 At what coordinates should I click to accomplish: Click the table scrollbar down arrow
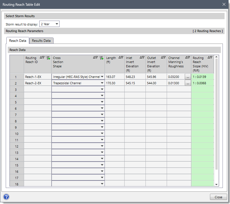[x=216, y=185]
